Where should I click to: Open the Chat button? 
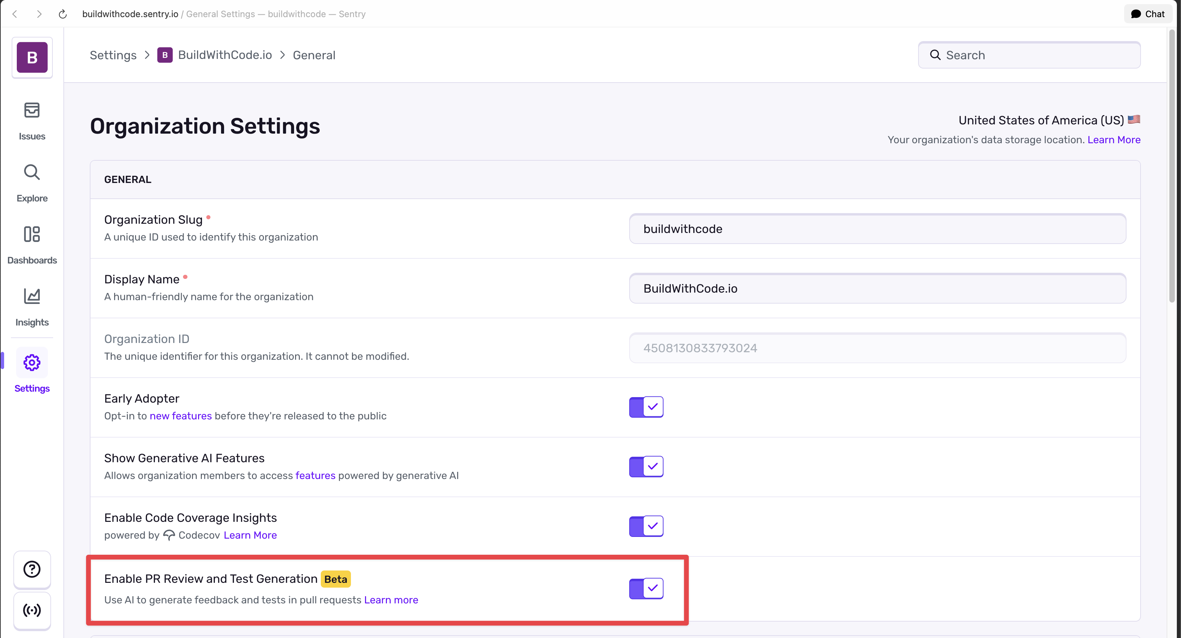pyautogui.click(x=1147, y=14)
